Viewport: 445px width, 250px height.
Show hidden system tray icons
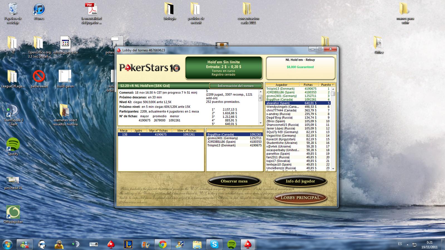click(x=407, y=245)
